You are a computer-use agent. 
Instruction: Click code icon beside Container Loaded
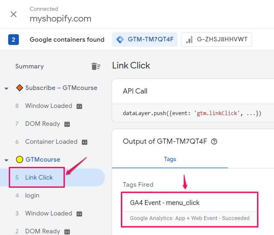click(85, 142)
